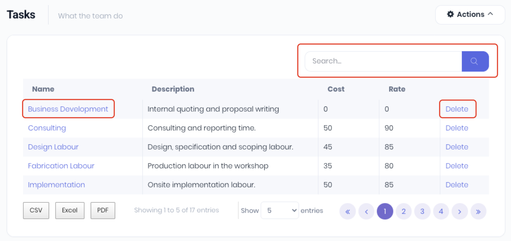Delete the Implementation task
The height and width of the screenshot is (241, 511).
coord(457,185)
